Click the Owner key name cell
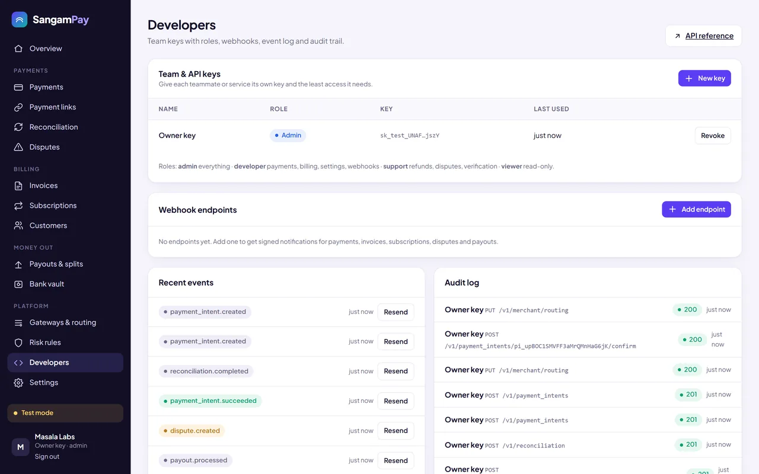Viewport: 759px width, 474px height. tap(177, 136)
